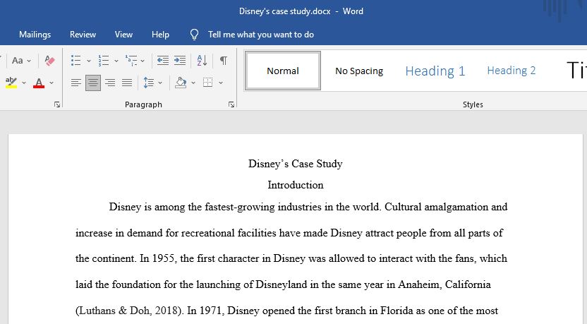Open the numbering library dropdown
Screen dimensions: 587x324
[x=116, y=61]
